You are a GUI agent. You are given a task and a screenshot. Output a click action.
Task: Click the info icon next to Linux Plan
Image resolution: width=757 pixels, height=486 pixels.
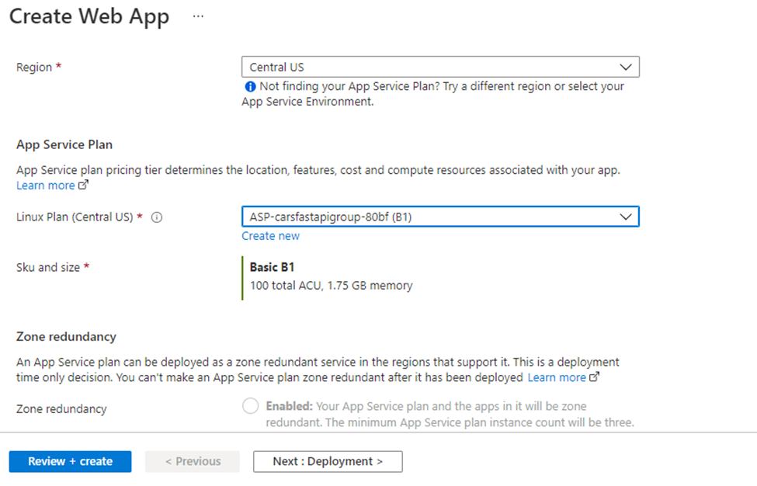coord(157,217)
